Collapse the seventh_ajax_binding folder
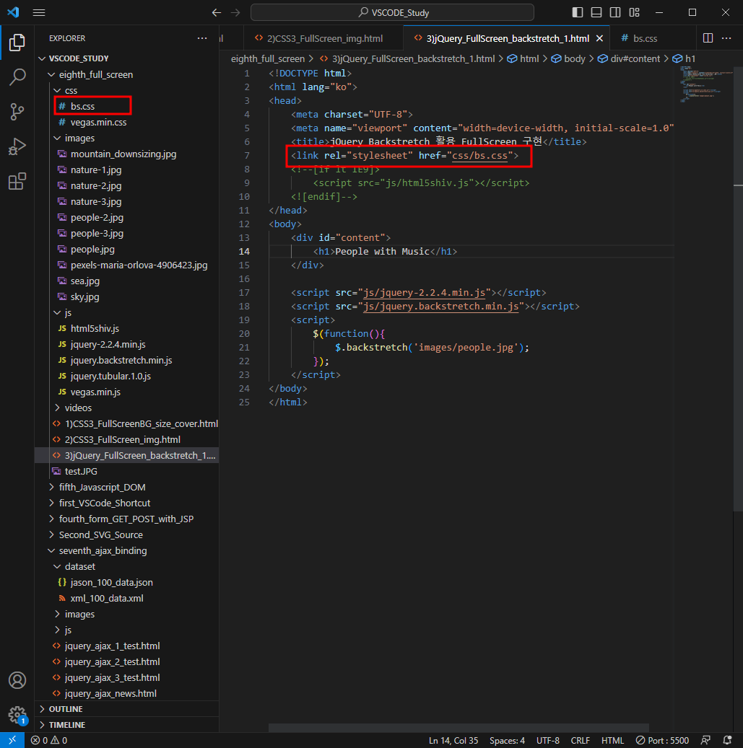 (x=126, y=550)
